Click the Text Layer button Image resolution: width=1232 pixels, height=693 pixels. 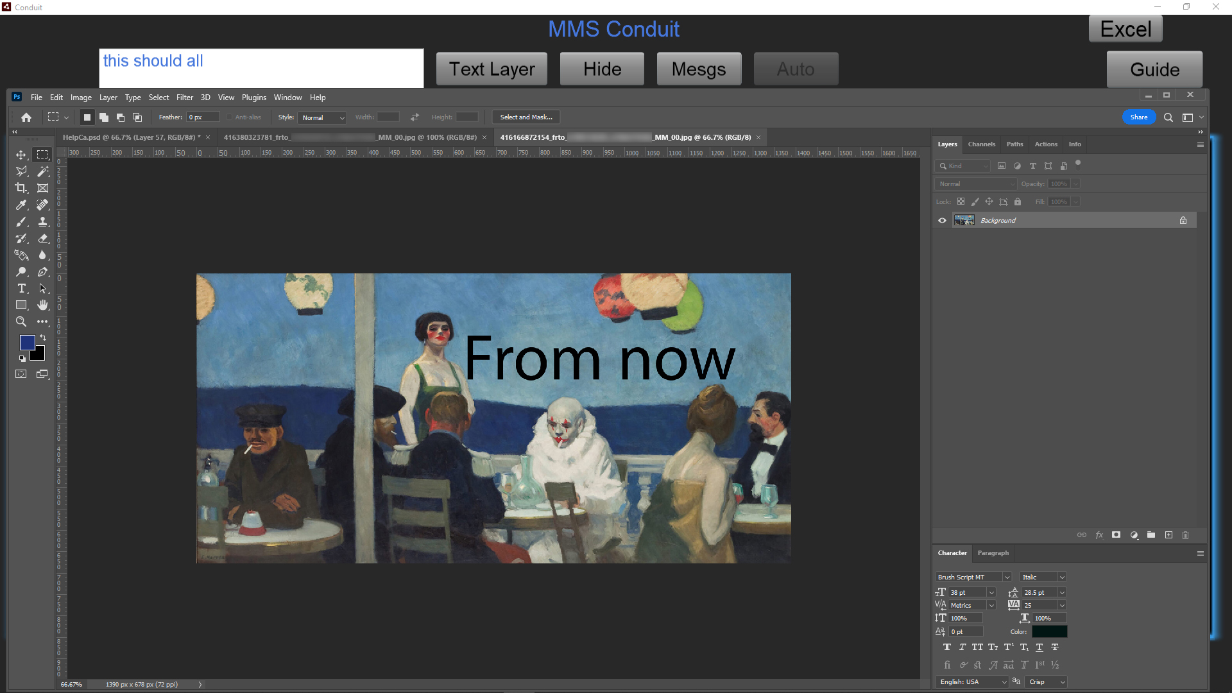(492, 69)
